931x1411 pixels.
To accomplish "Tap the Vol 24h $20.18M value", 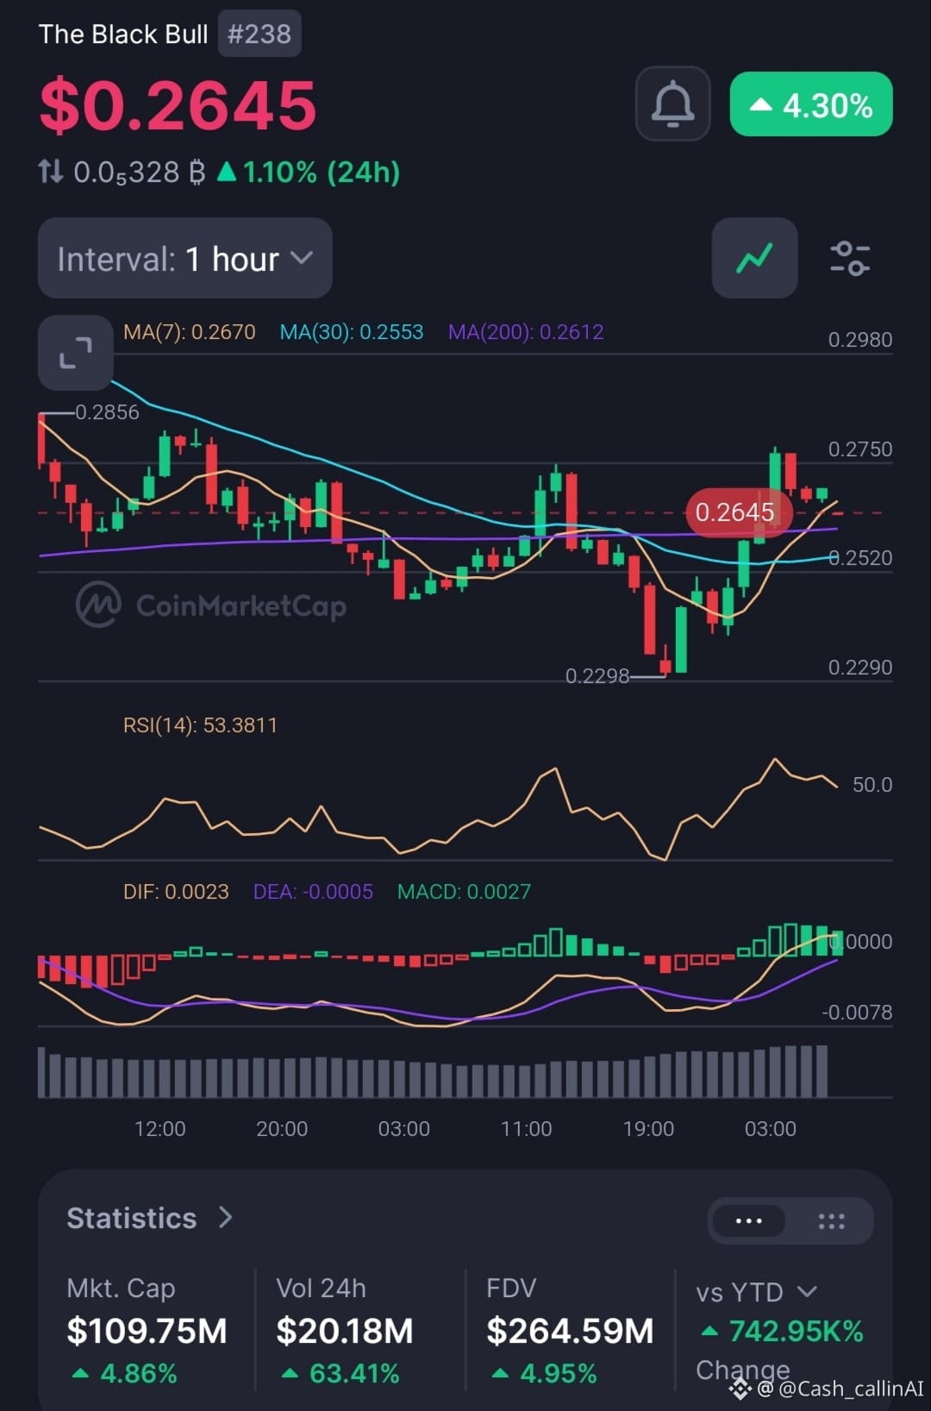I will coord(345,1331).
